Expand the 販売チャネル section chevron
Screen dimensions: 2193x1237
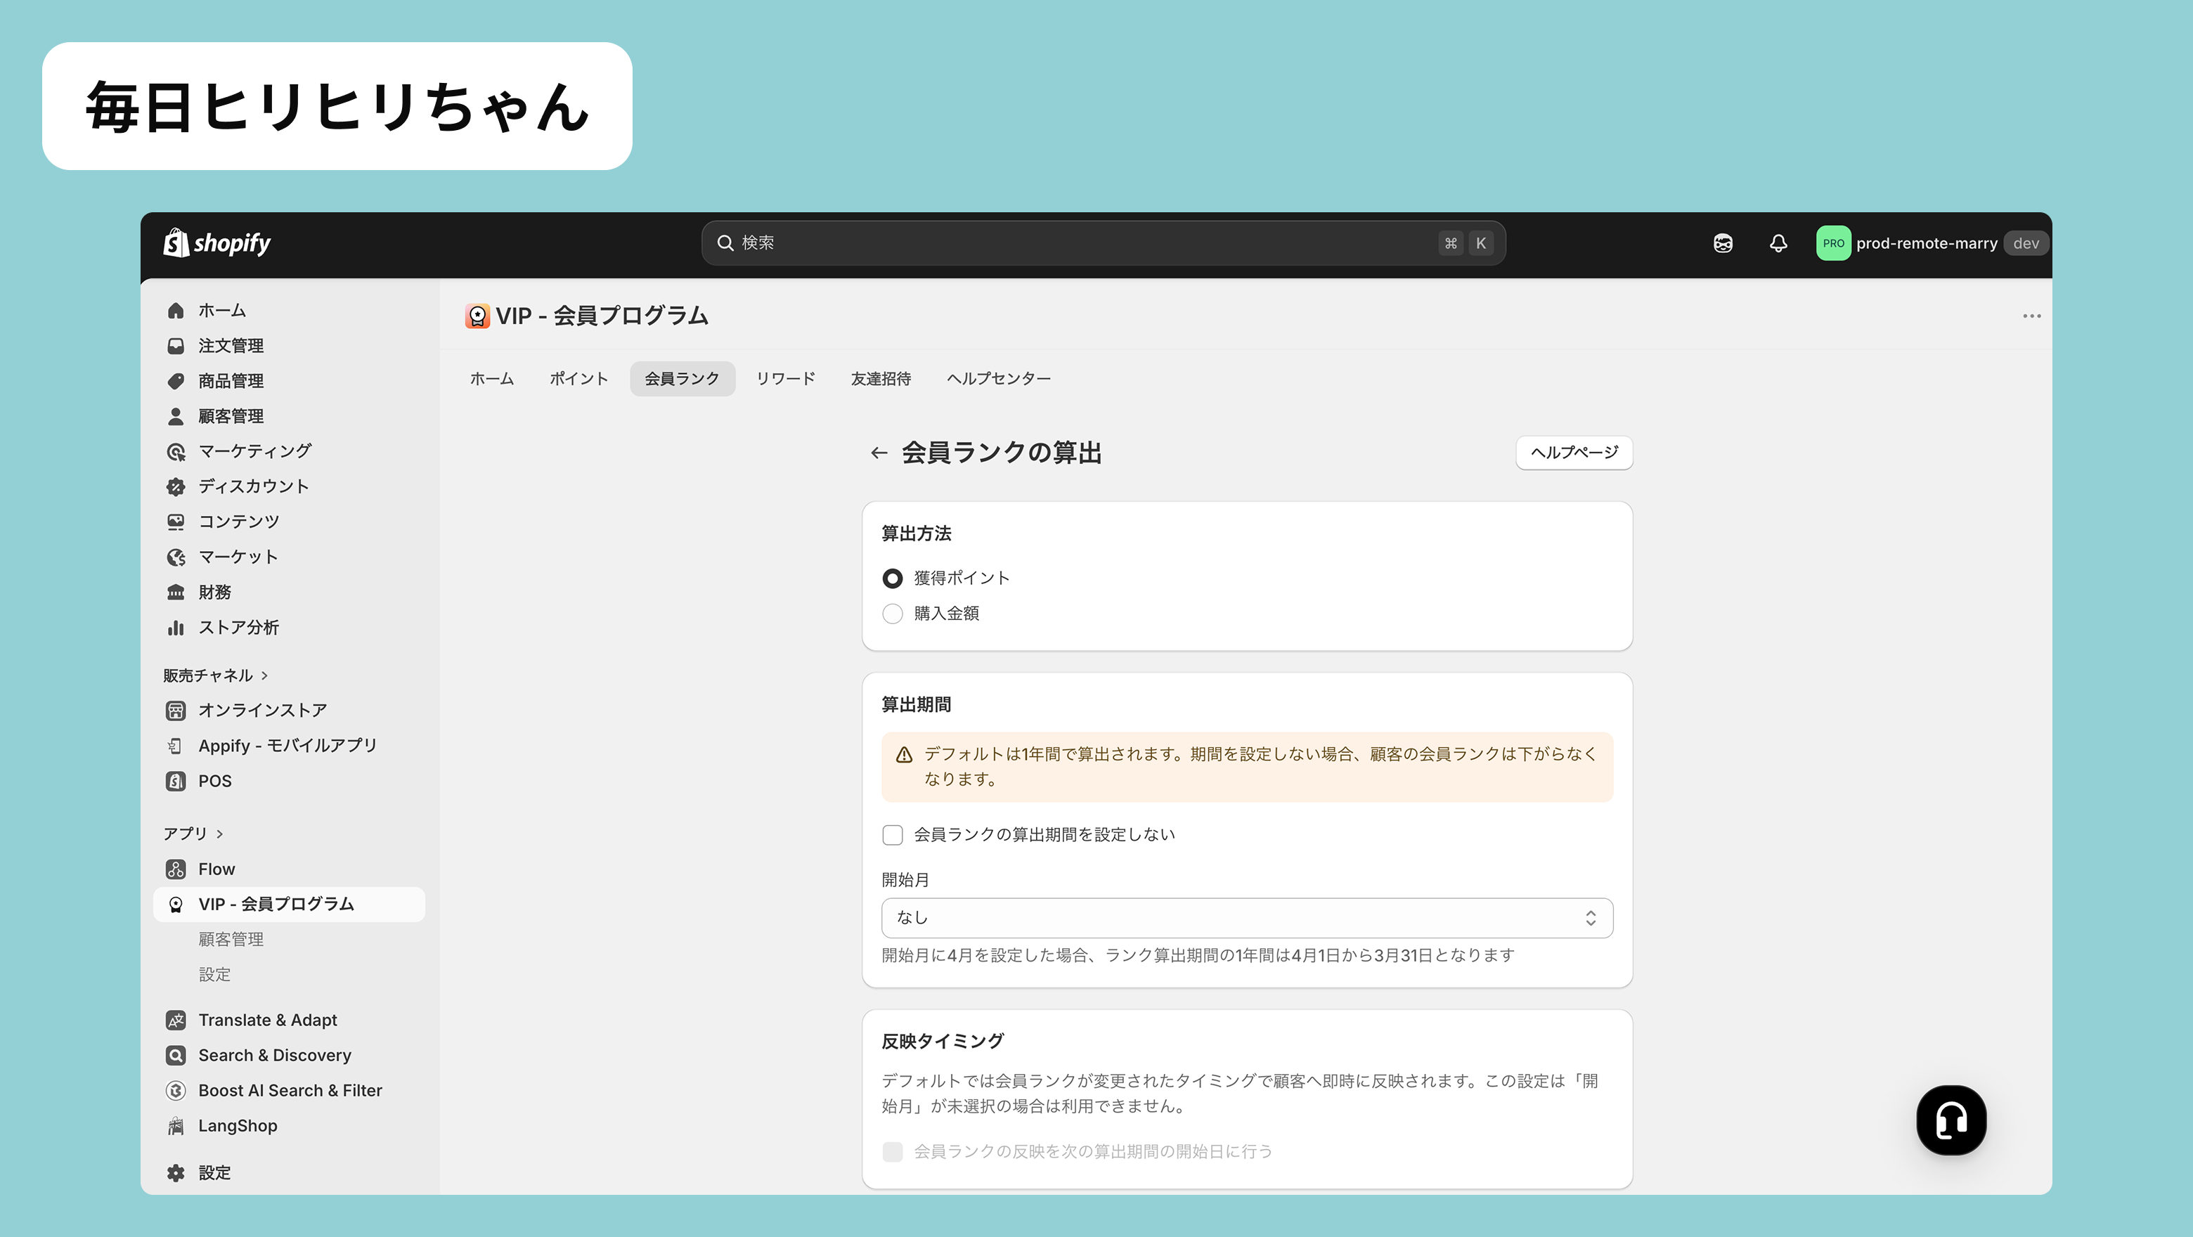point(265,676)
